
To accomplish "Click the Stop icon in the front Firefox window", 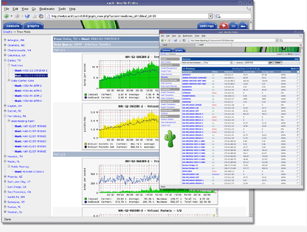I will 180,40.
